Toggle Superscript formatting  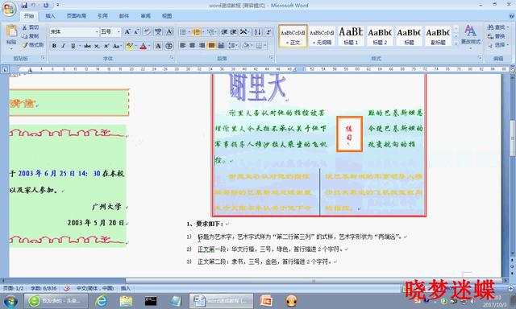click(106, 46)
